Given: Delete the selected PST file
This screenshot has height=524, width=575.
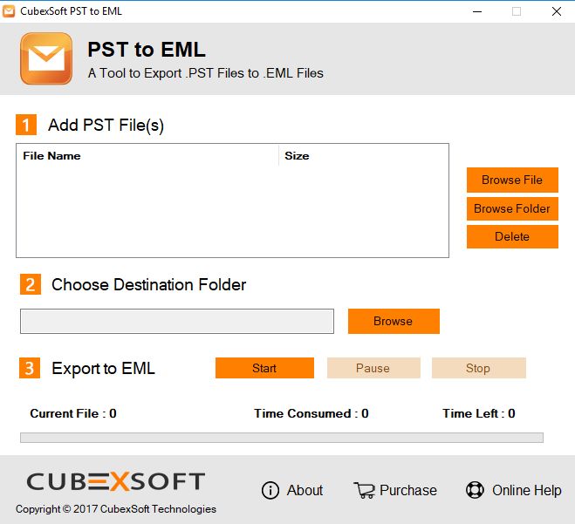Looking at the screenshot, I should coord(512,237).
